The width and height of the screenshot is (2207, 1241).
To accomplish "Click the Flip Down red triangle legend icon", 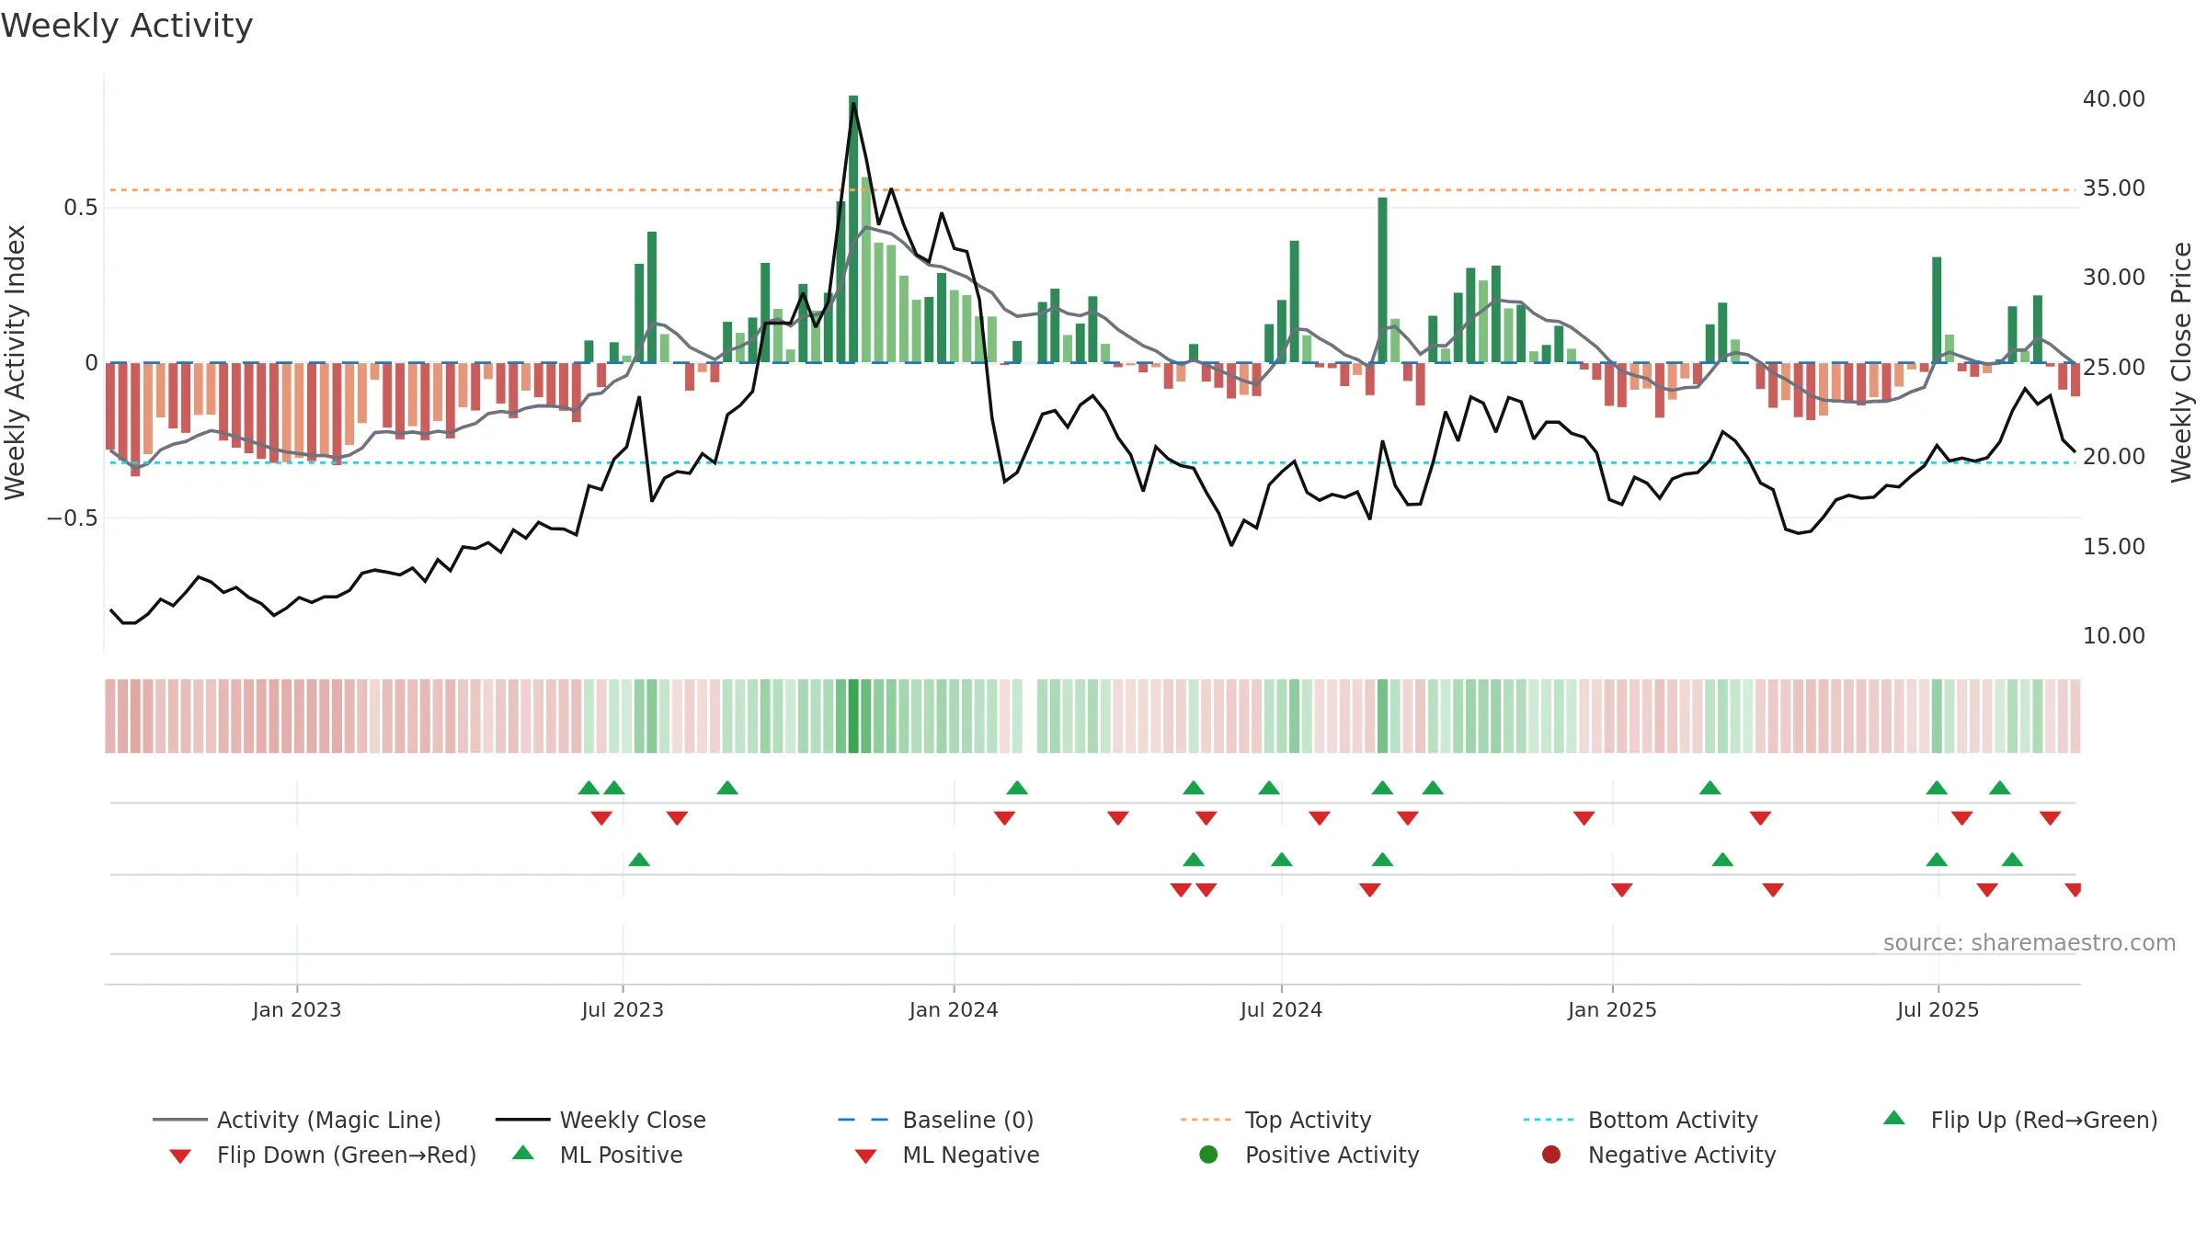I will coord(180,1156).
